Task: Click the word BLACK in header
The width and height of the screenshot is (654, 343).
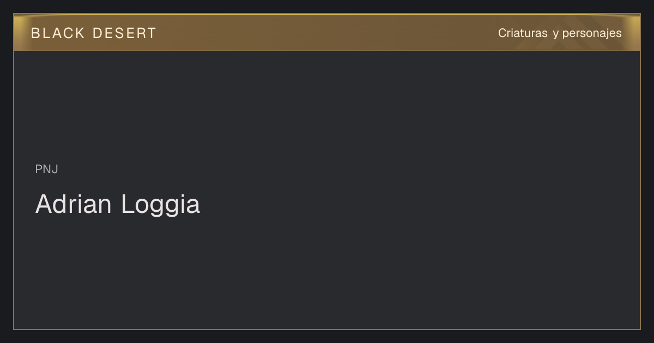Action: tap(58, 33)
